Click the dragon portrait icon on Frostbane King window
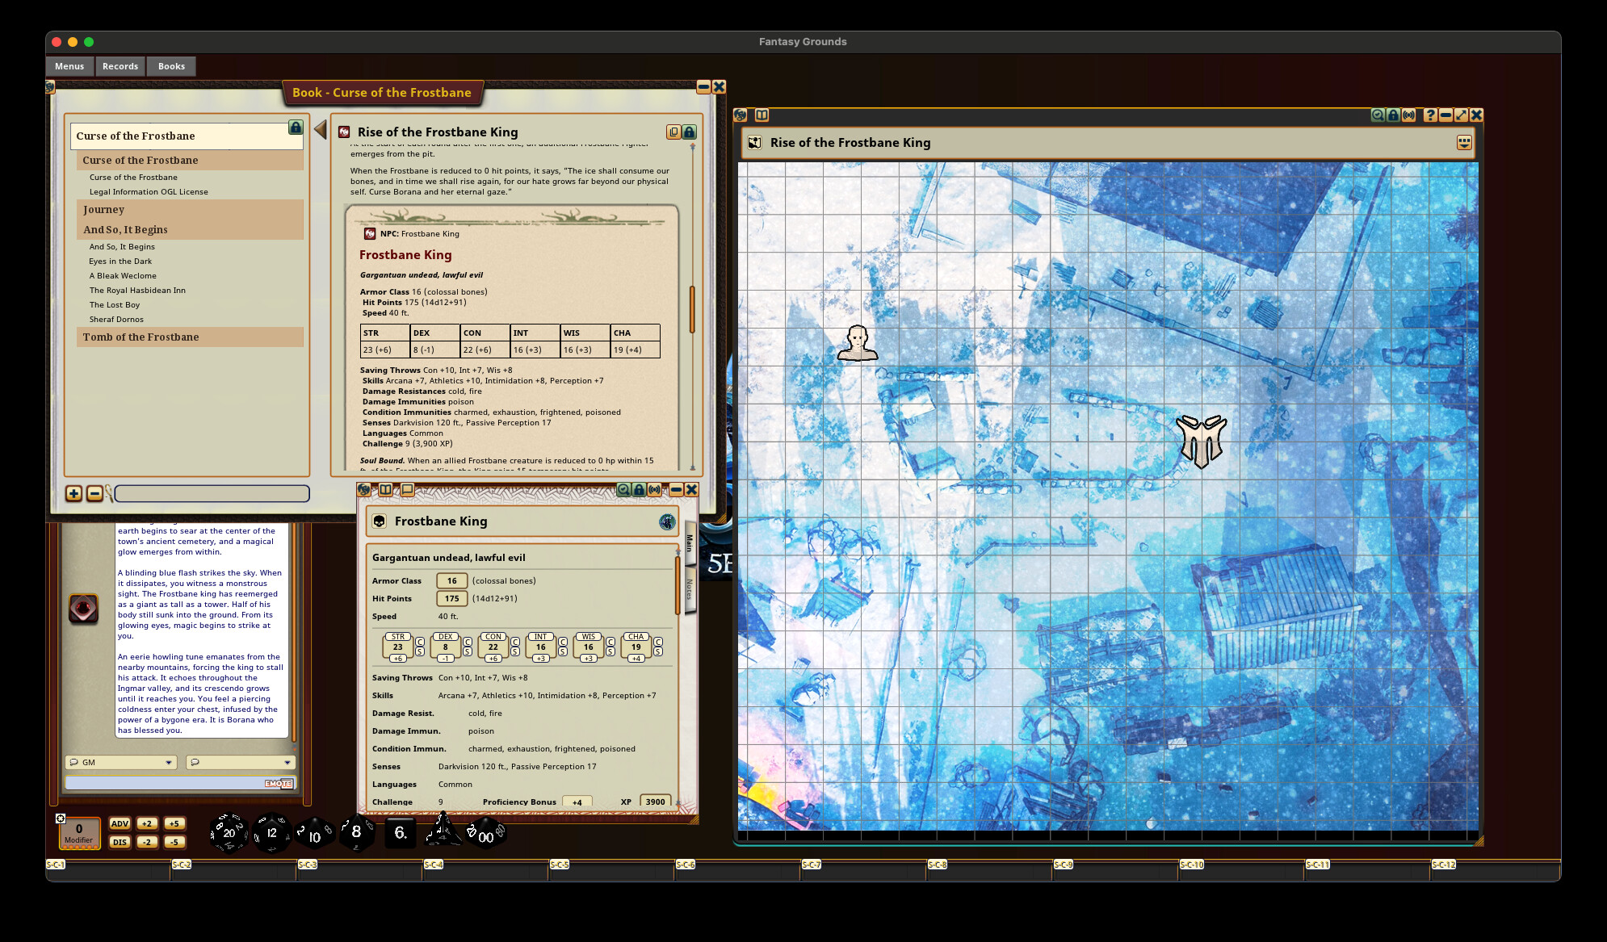 (x=669, y=521)
